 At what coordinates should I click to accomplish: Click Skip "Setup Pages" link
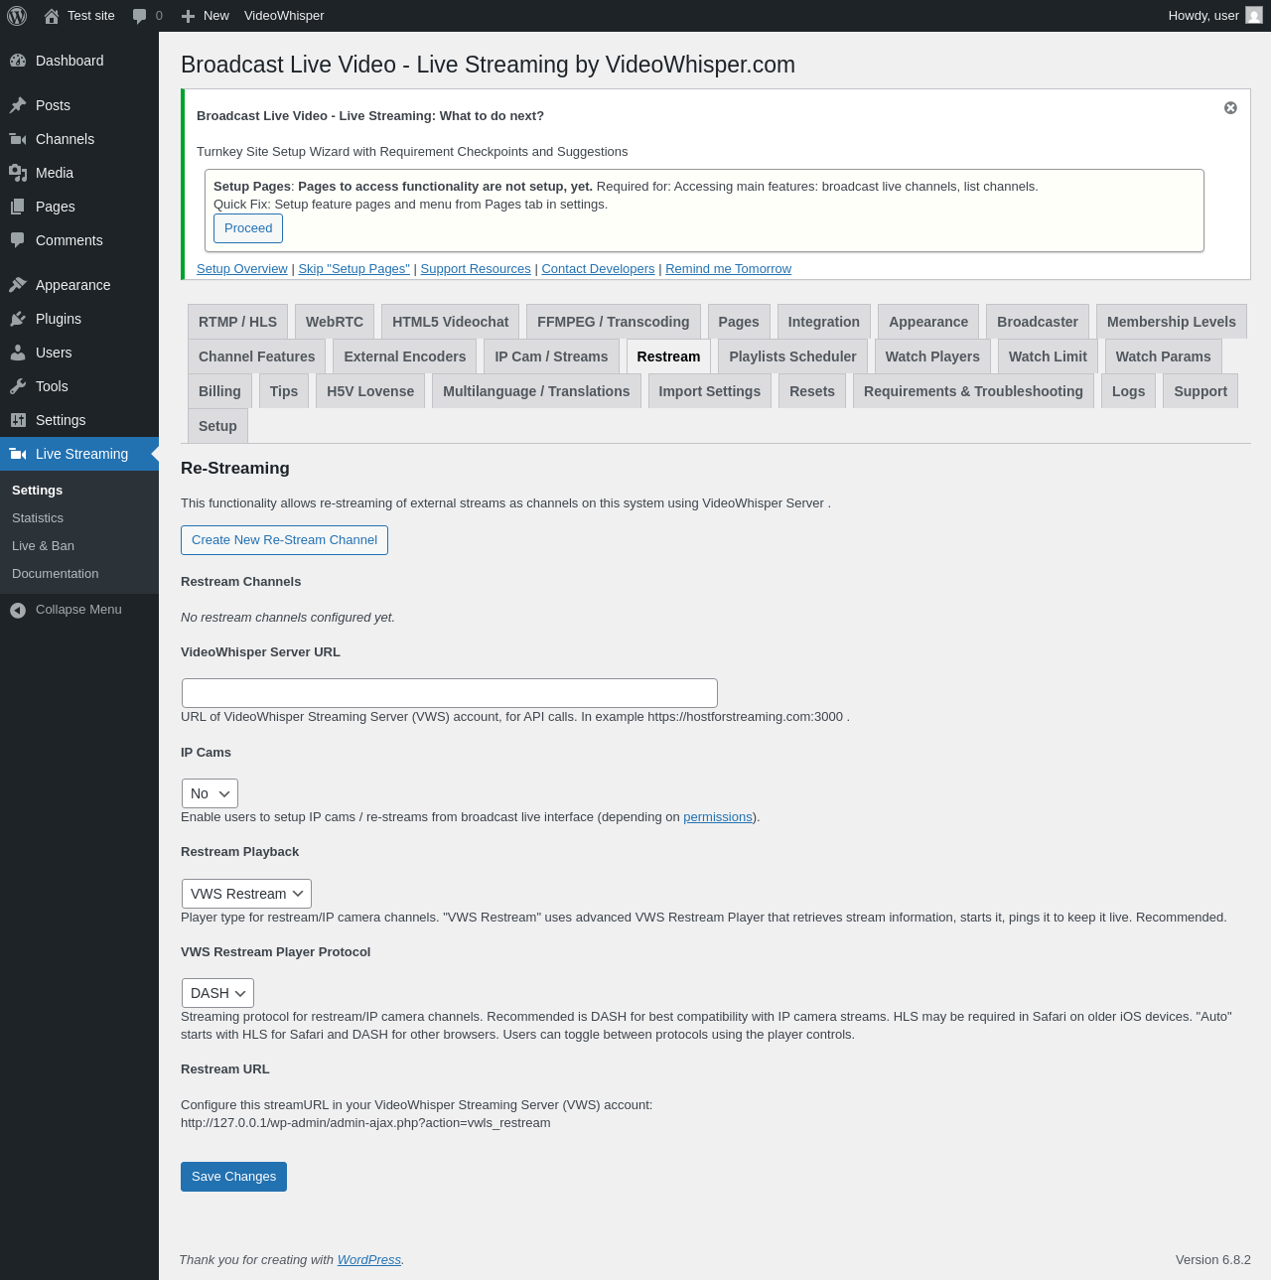click(x=354, y=269)
